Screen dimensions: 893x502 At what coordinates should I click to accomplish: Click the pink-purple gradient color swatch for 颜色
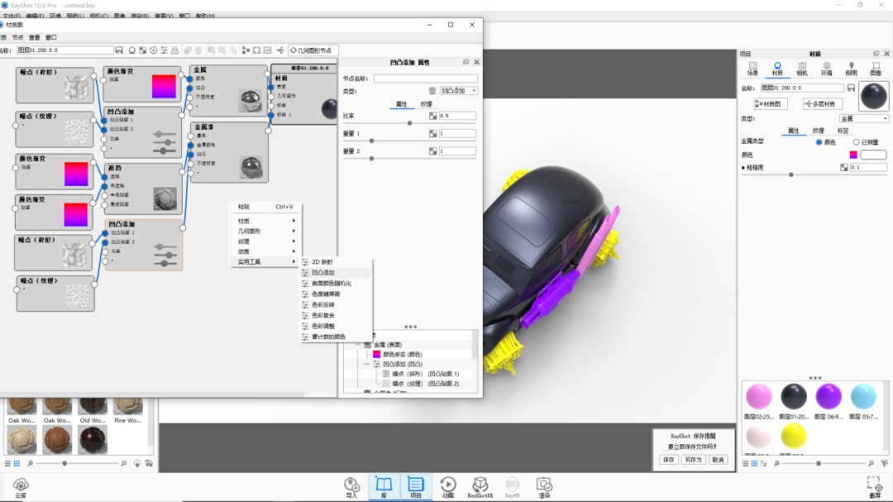(853, 154)
